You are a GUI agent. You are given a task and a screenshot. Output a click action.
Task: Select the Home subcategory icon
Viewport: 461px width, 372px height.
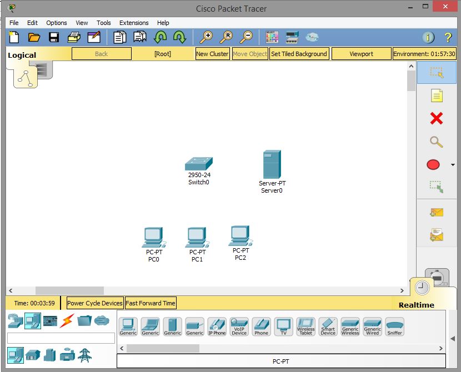click(x=33, y=355)
